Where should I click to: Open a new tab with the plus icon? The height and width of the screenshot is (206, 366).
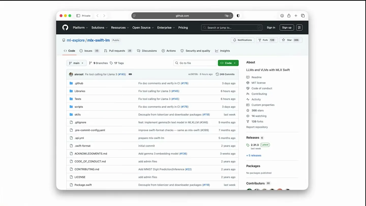[296, 16]
